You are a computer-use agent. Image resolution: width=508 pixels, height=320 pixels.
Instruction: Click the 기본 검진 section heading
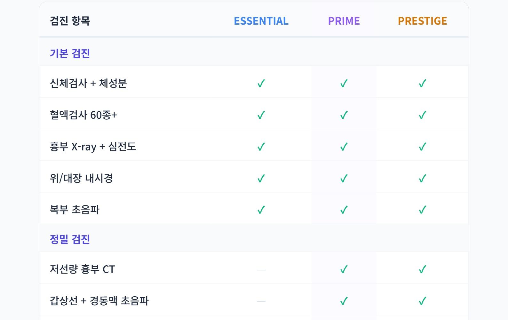coord(70,53)
